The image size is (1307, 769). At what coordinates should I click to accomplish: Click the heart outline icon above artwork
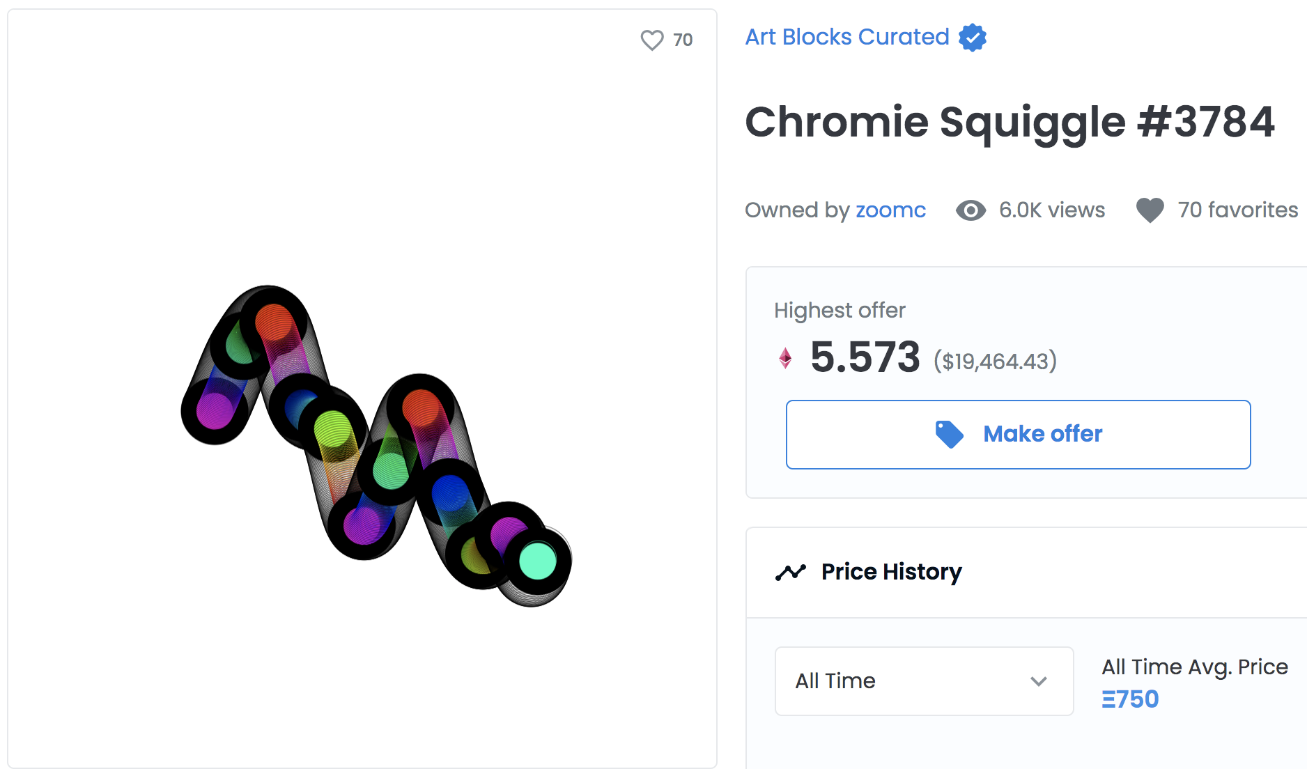click(652, 40)
